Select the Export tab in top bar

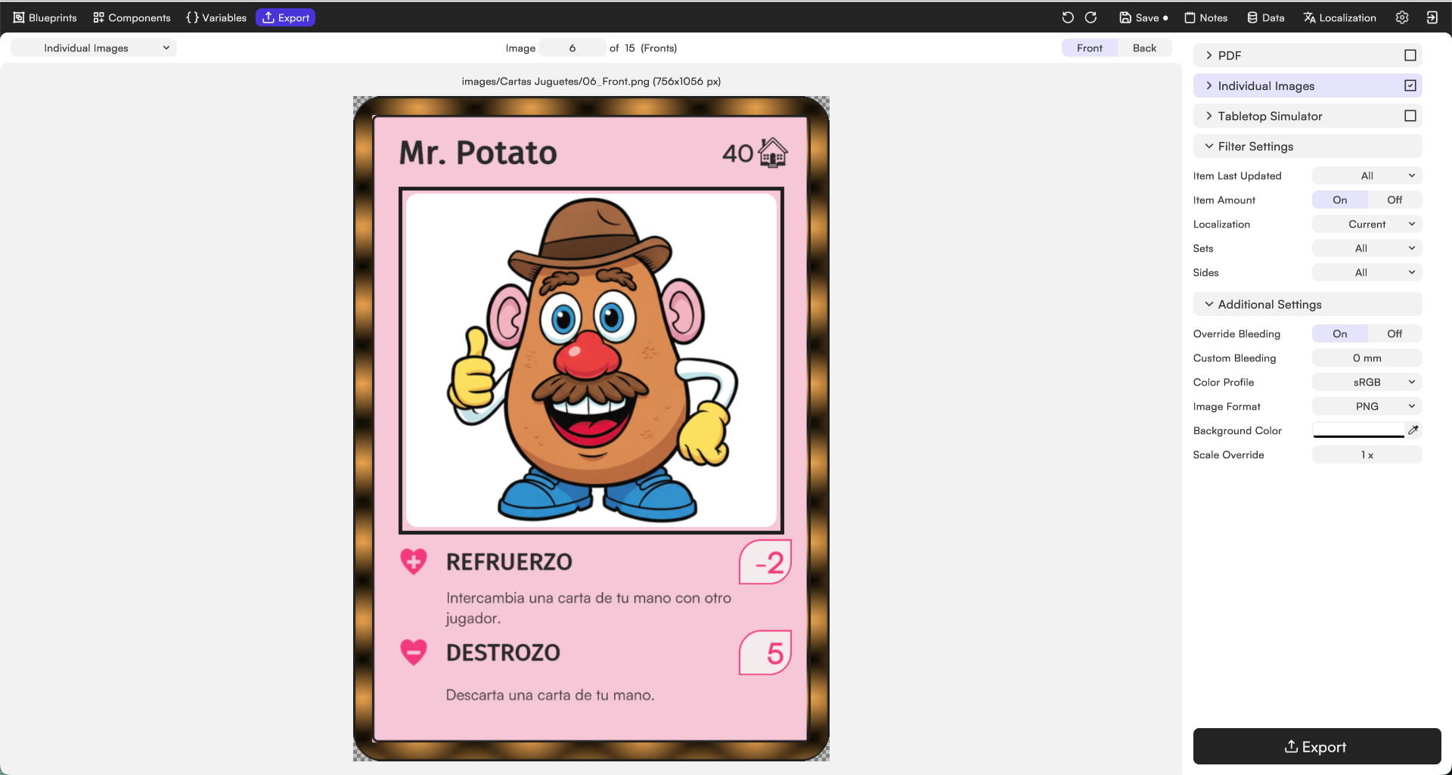(x=286, y=17)
